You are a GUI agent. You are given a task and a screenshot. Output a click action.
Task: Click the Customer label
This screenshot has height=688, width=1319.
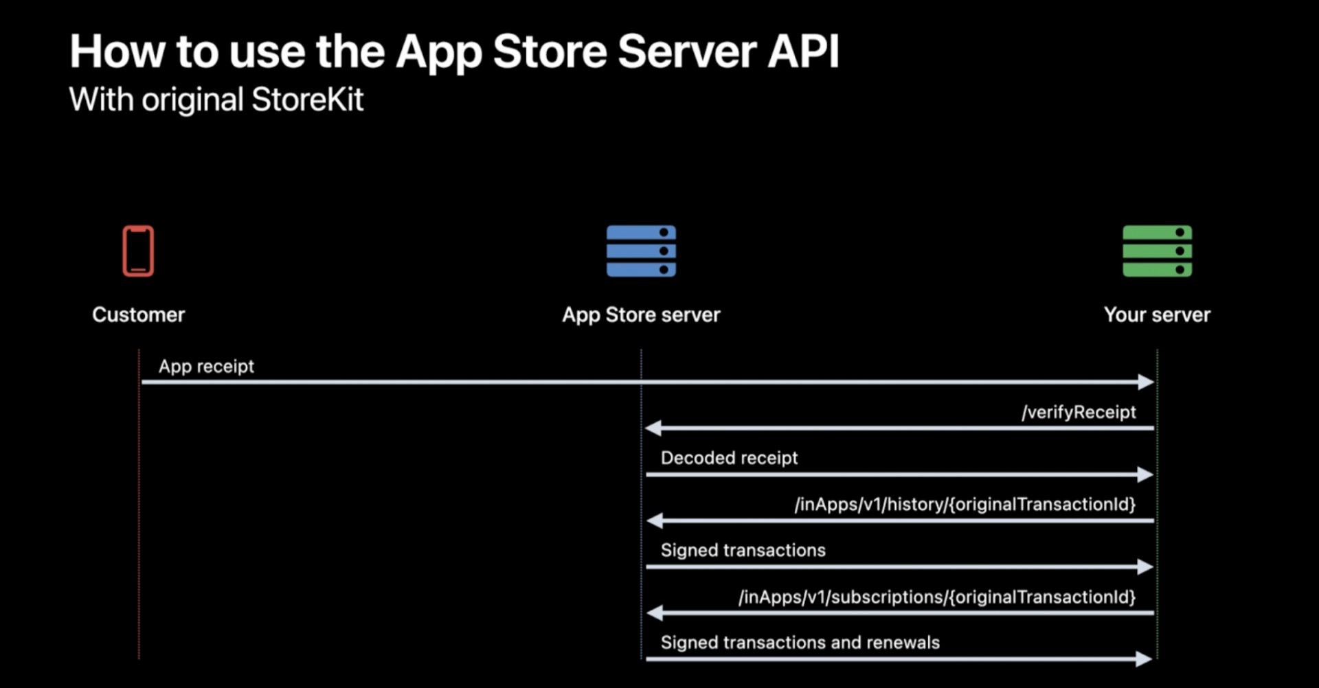pyautogui.click(x=138, y=314)
